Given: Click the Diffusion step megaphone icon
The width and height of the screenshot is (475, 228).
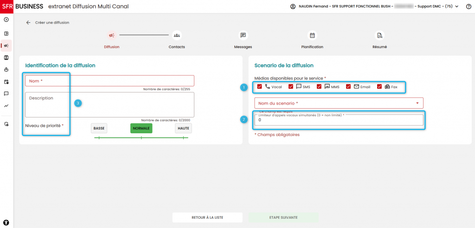Looking at the screenshot, I should pyautogui.click(x=112, y=35).
